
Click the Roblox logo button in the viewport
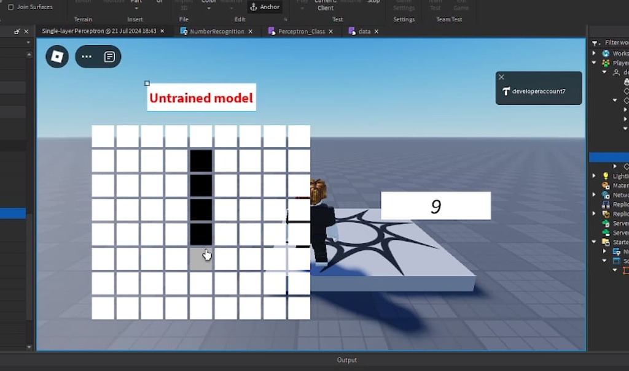click(57, 57)
